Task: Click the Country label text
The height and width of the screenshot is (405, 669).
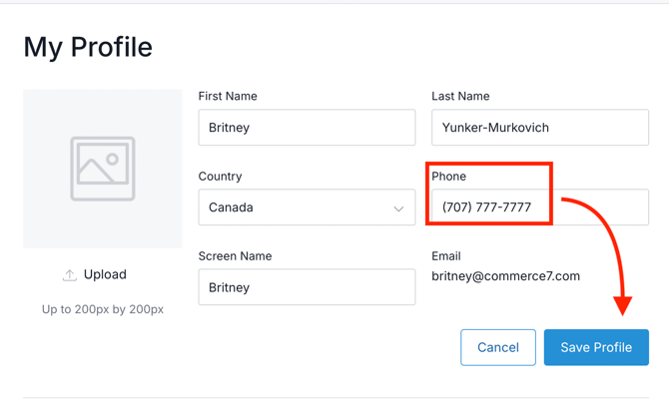Action: 220,176
